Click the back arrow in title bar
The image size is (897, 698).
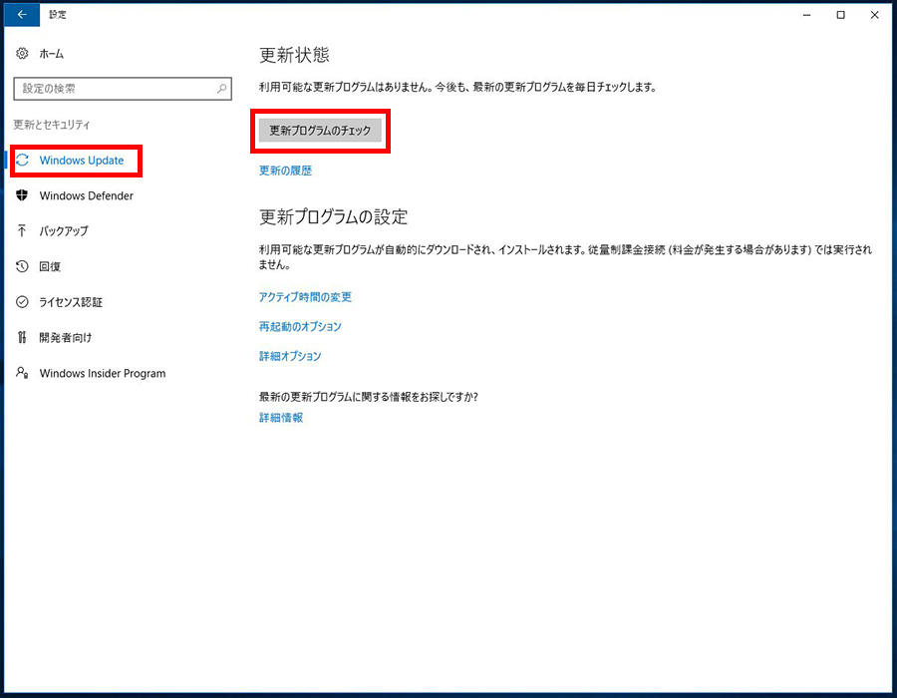pyautogui.click(x=22, y=15)
